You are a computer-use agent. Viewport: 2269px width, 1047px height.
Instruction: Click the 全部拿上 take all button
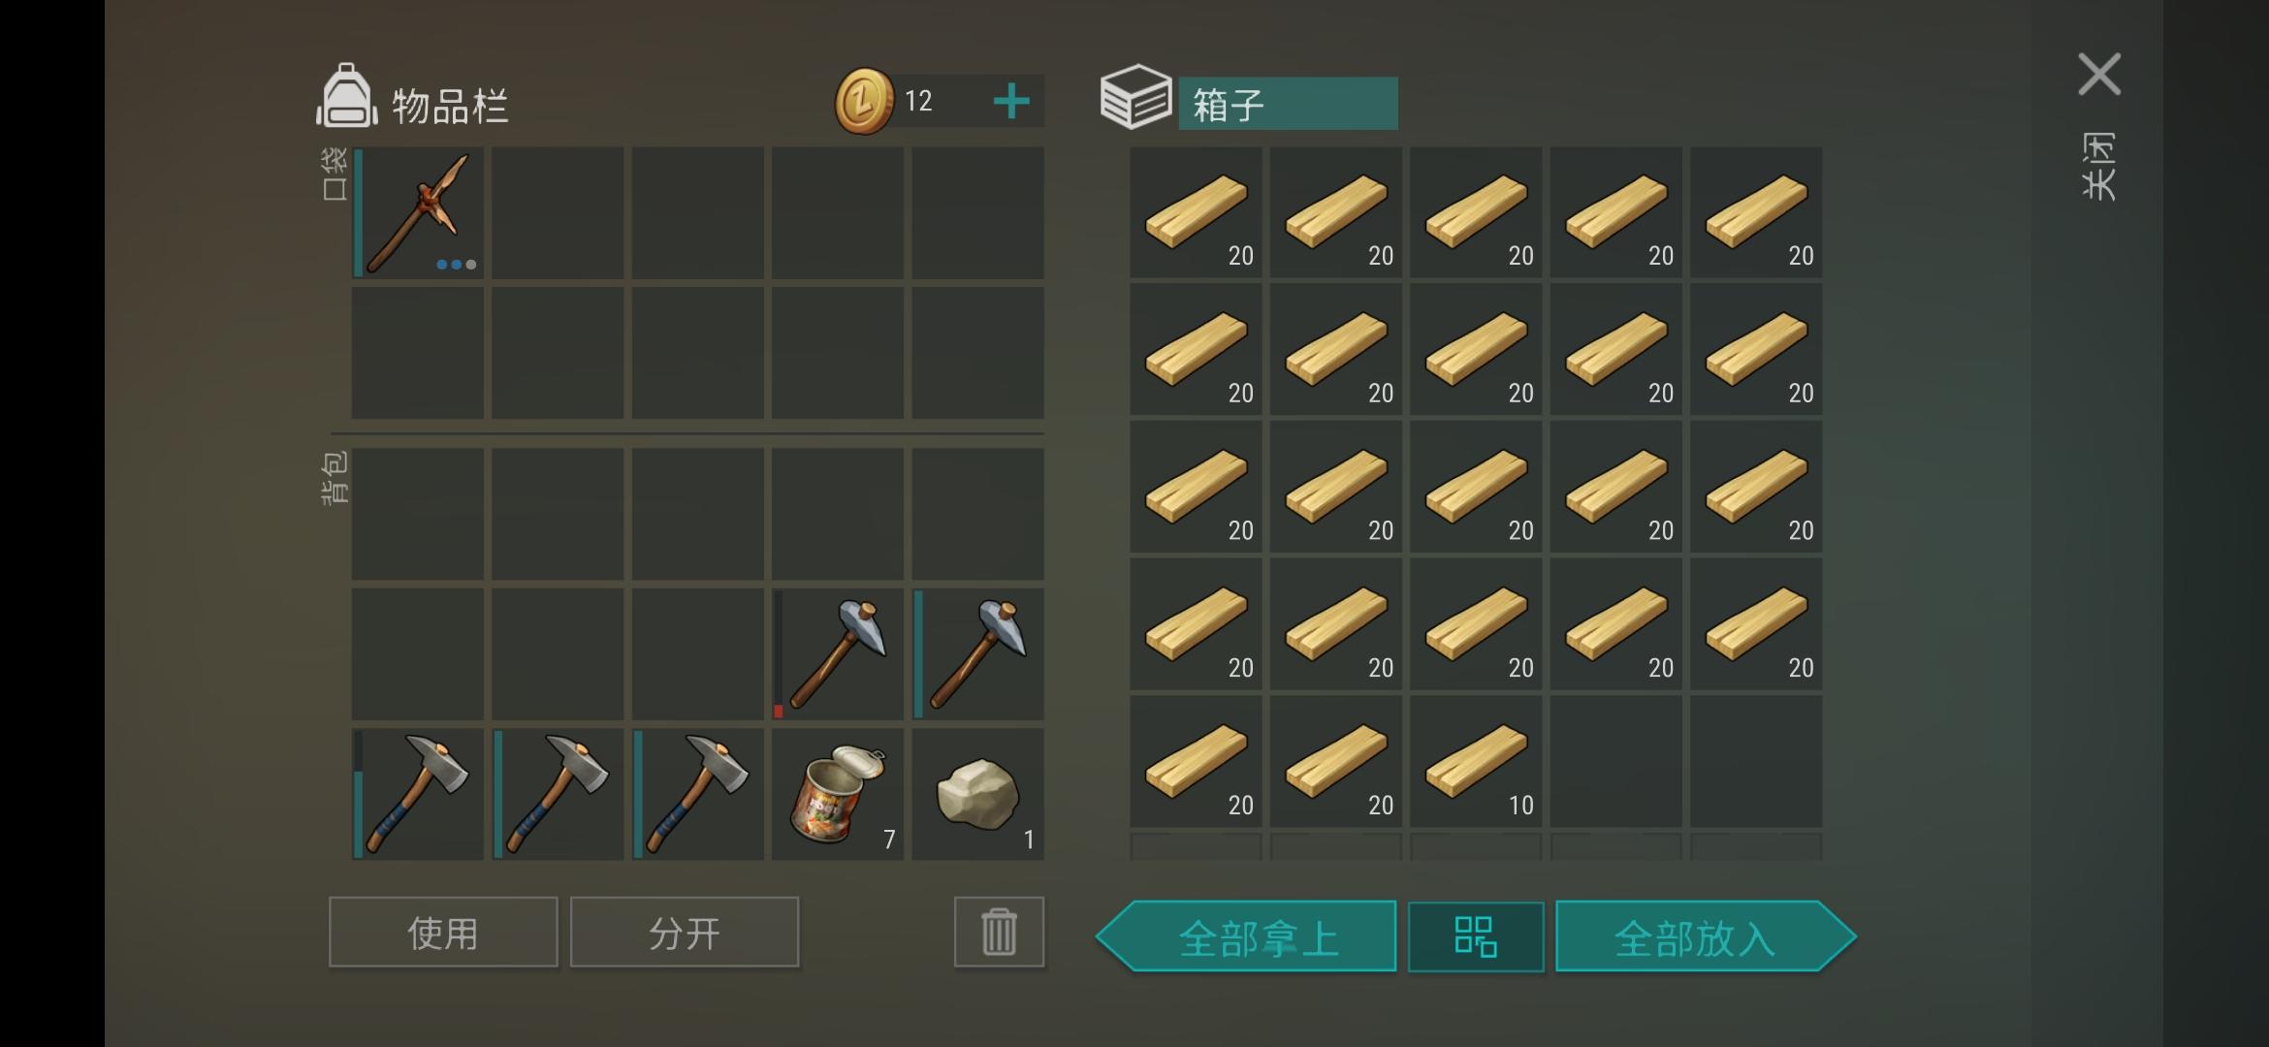click(x=1247, y=936)
